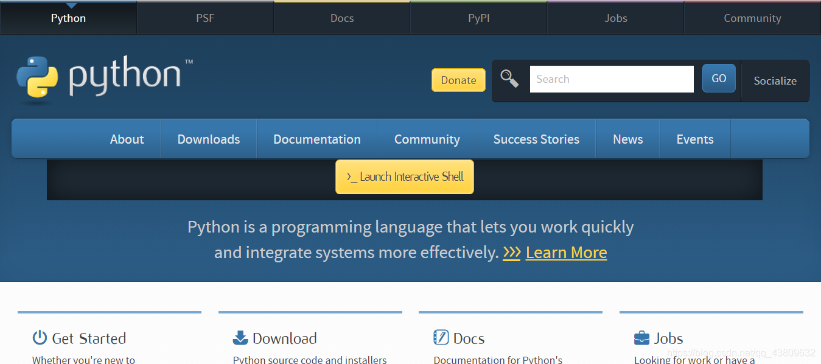The image size is (821, 364).
Task: Open the News navigation menu
Action: point(628,139)
